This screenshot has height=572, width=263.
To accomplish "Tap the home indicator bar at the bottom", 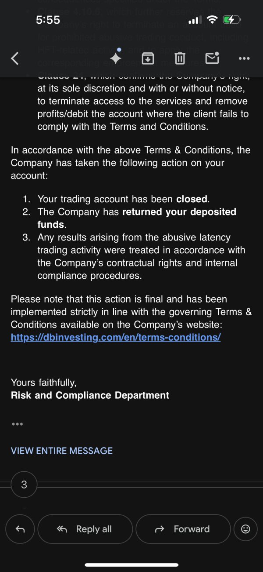I will coord(131,565).
